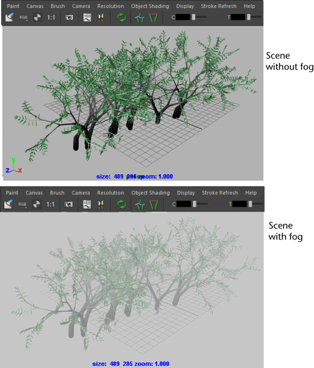Click the blue wave curve icon in the without-fog panel
The width and height of the screenshot is (314, 368).
[x=140, y=17]
